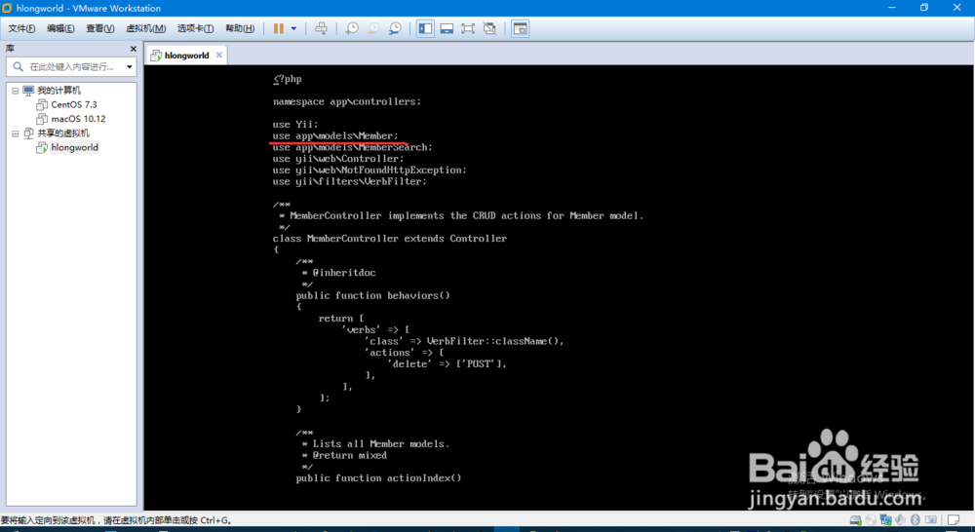Click the underlined 'use app\models\Member;' line

pyautogui.click(x=335, y=136)
